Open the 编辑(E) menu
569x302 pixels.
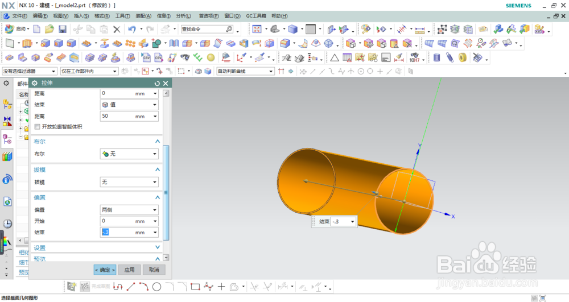(40, 16)
